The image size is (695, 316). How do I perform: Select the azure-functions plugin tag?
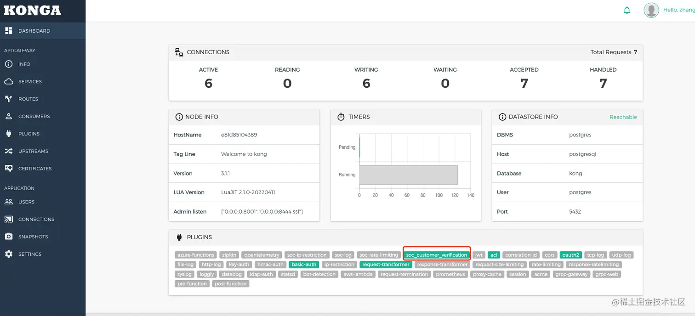(196, 255)
